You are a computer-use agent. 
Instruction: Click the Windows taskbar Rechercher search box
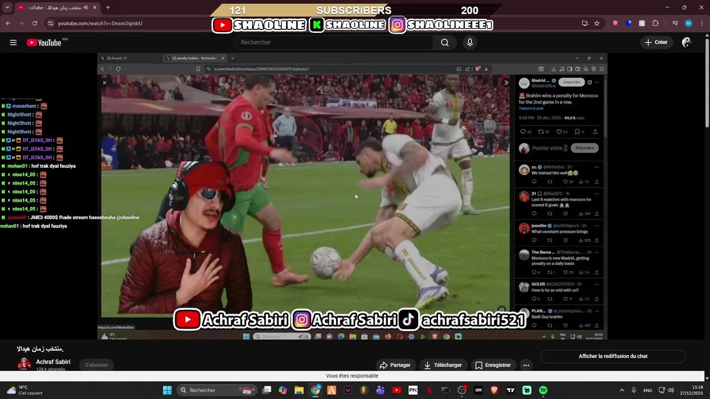tap(217, 390)
